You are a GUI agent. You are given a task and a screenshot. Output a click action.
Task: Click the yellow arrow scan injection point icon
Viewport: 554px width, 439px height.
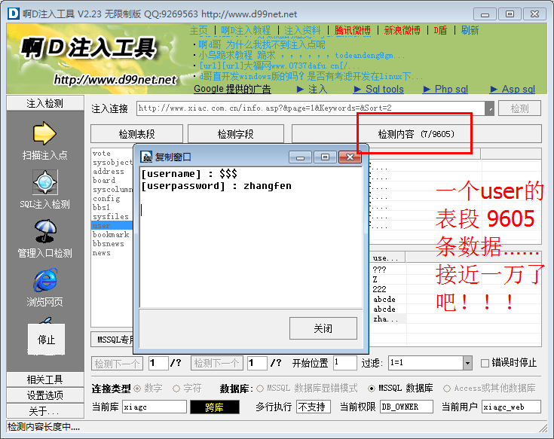(x=44, y=133)
